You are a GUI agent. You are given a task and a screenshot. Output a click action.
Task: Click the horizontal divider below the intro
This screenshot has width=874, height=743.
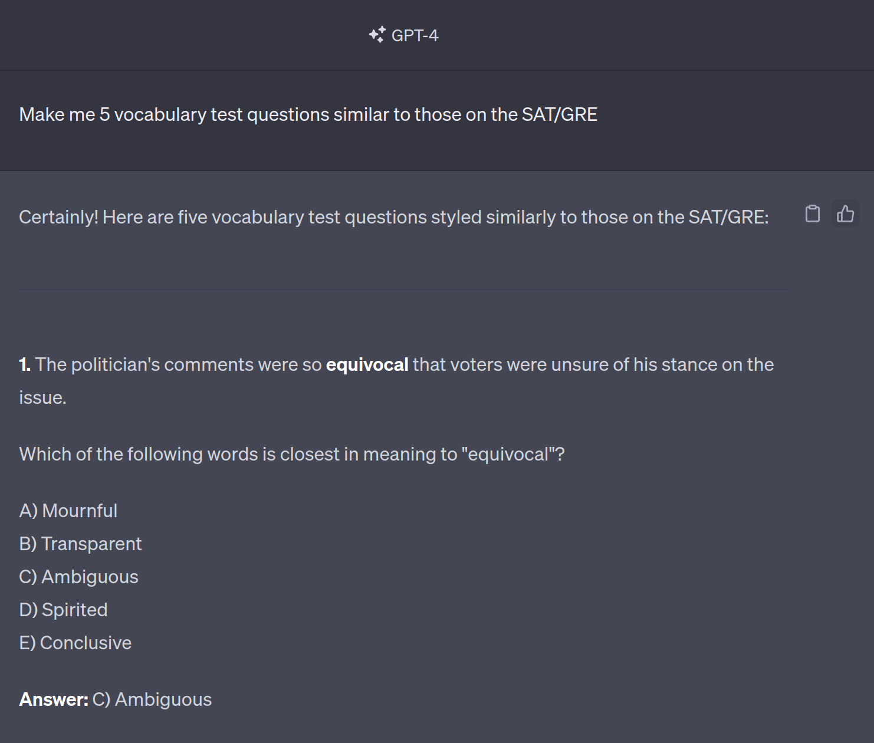click(x=404, y=290)
